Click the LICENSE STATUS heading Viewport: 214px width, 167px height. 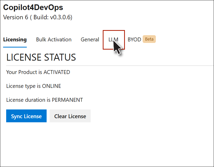41,57
